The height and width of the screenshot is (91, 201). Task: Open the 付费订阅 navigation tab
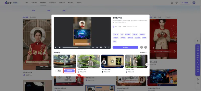pos(62,3)
